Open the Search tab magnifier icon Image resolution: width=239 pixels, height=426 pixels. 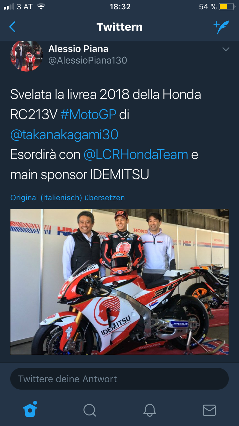point(90,410)
